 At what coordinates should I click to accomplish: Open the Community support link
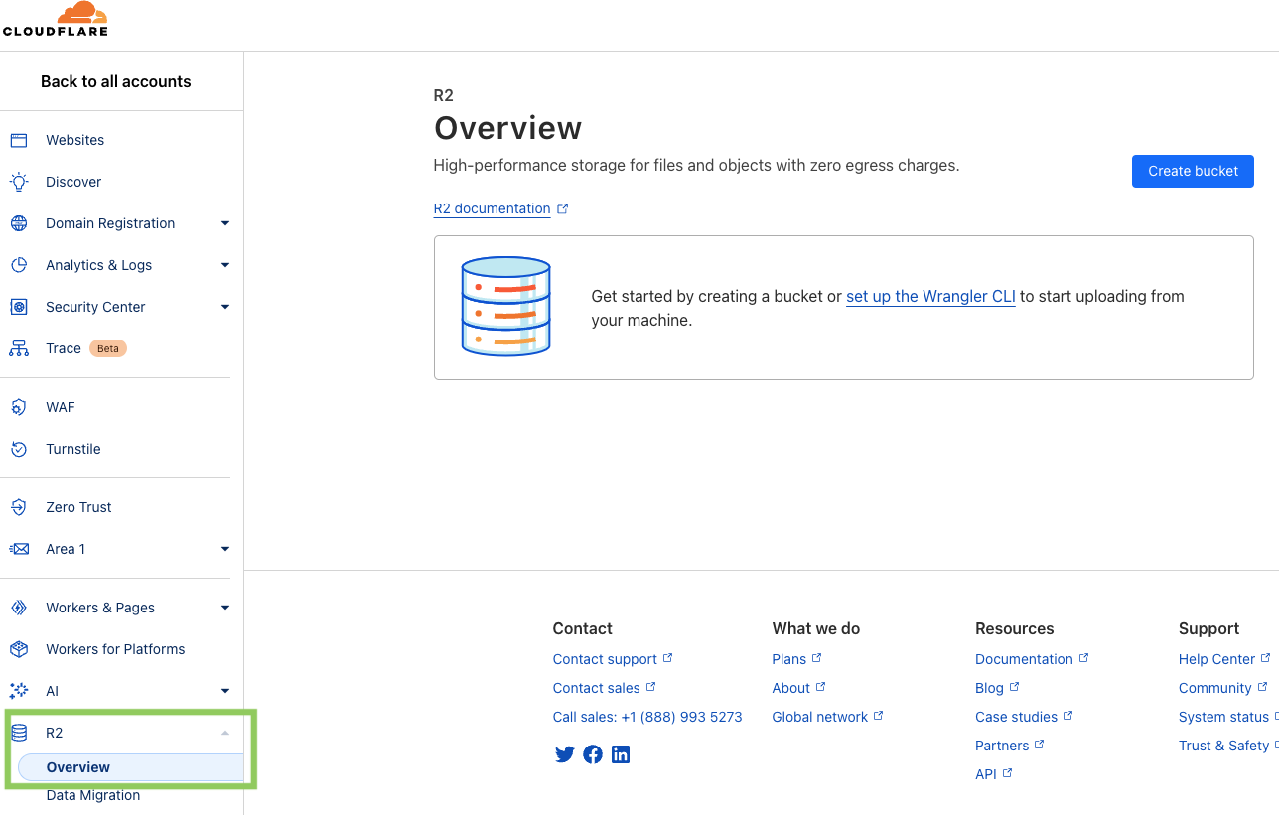pyautogui.click(x=1215, y=688)
